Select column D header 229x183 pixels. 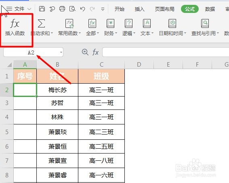139,65
